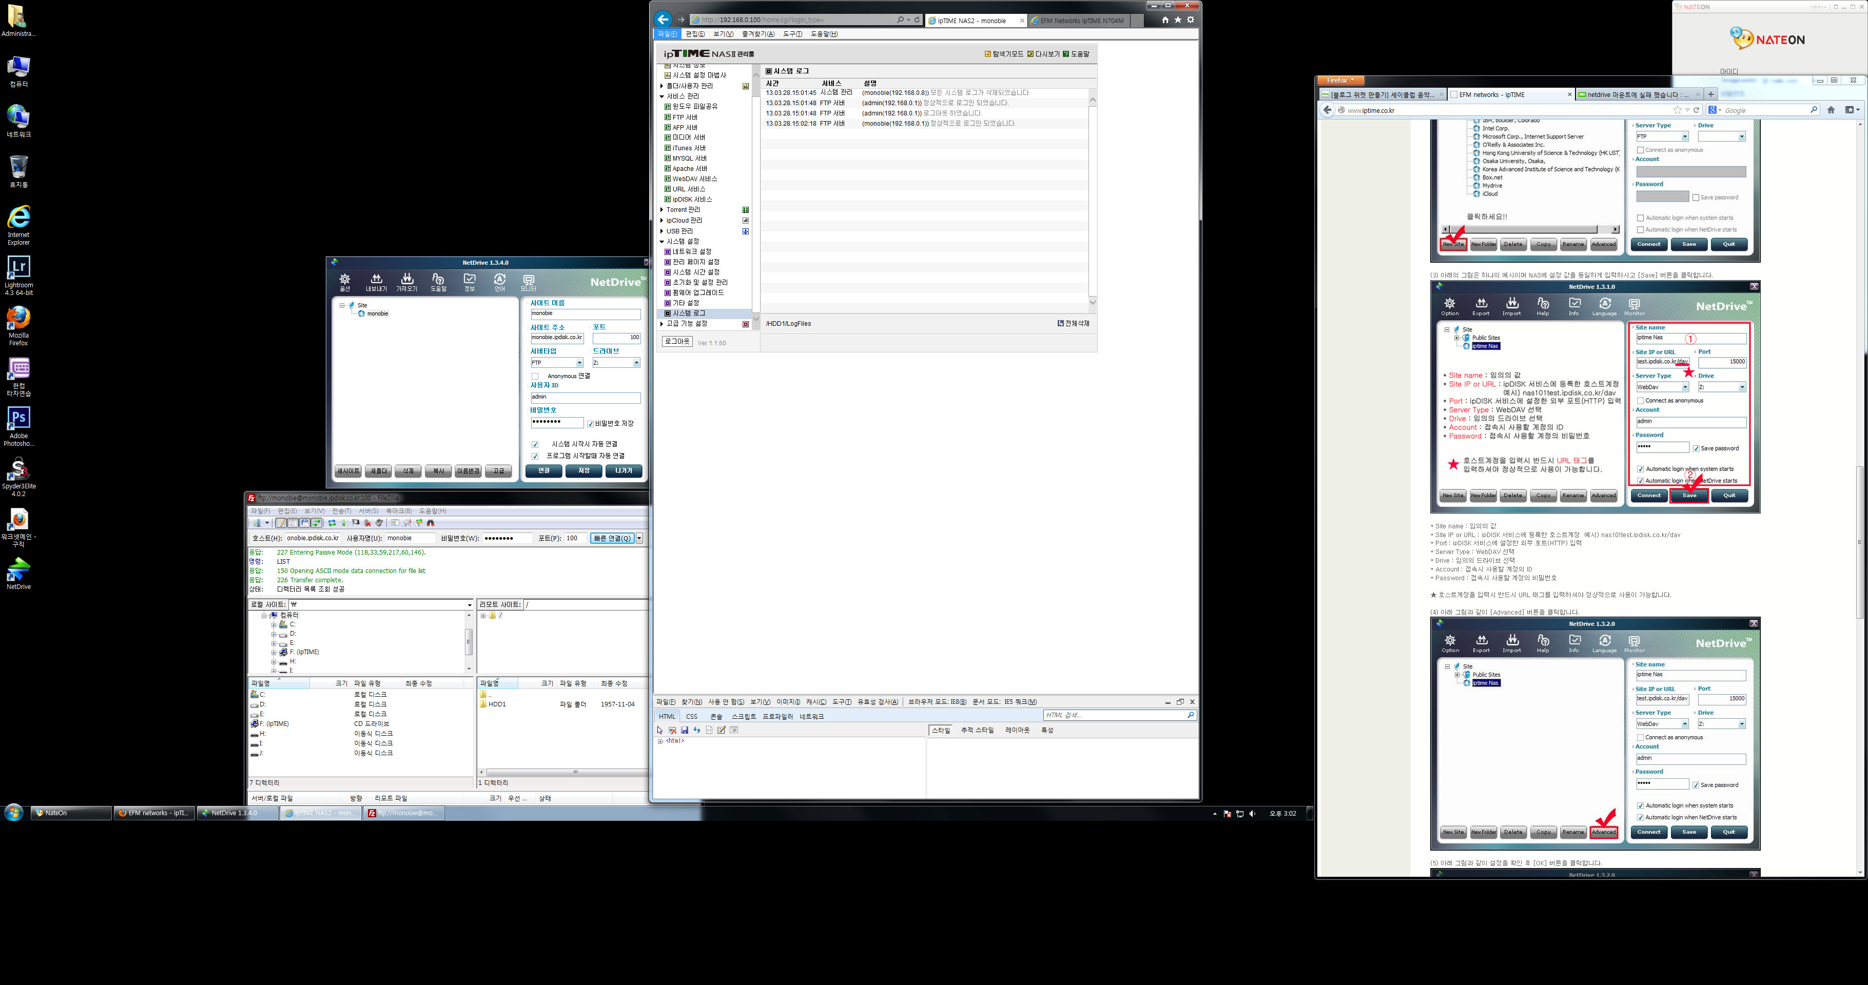Toggle FileZilla message log toolbar icon
Viewport: 1868px width, 985px height.
(x=281, y=523)
